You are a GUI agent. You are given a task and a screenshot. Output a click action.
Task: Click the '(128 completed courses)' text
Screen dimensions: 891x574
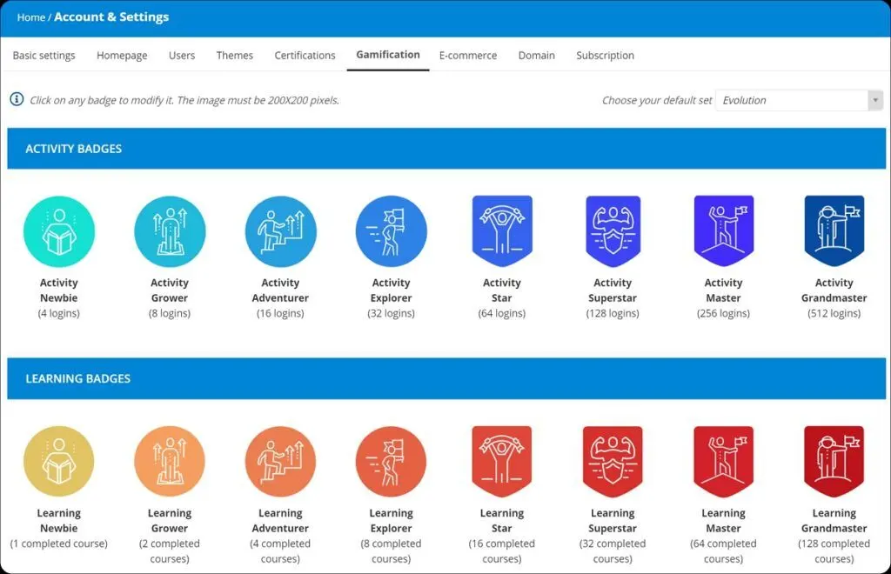(x=834, y=551)
